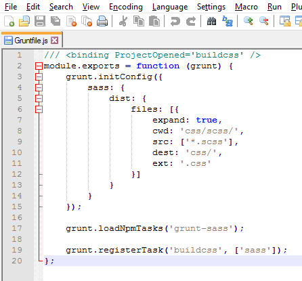
Task: Click the 'expand:' property on line 7
Action: 171,120
